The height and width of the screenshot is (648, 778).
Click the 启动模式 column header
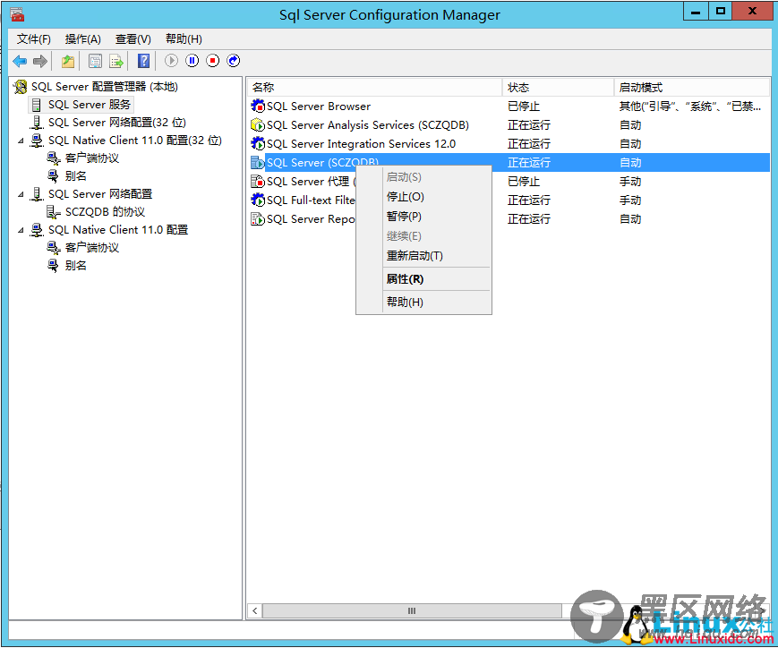(692, 88)
